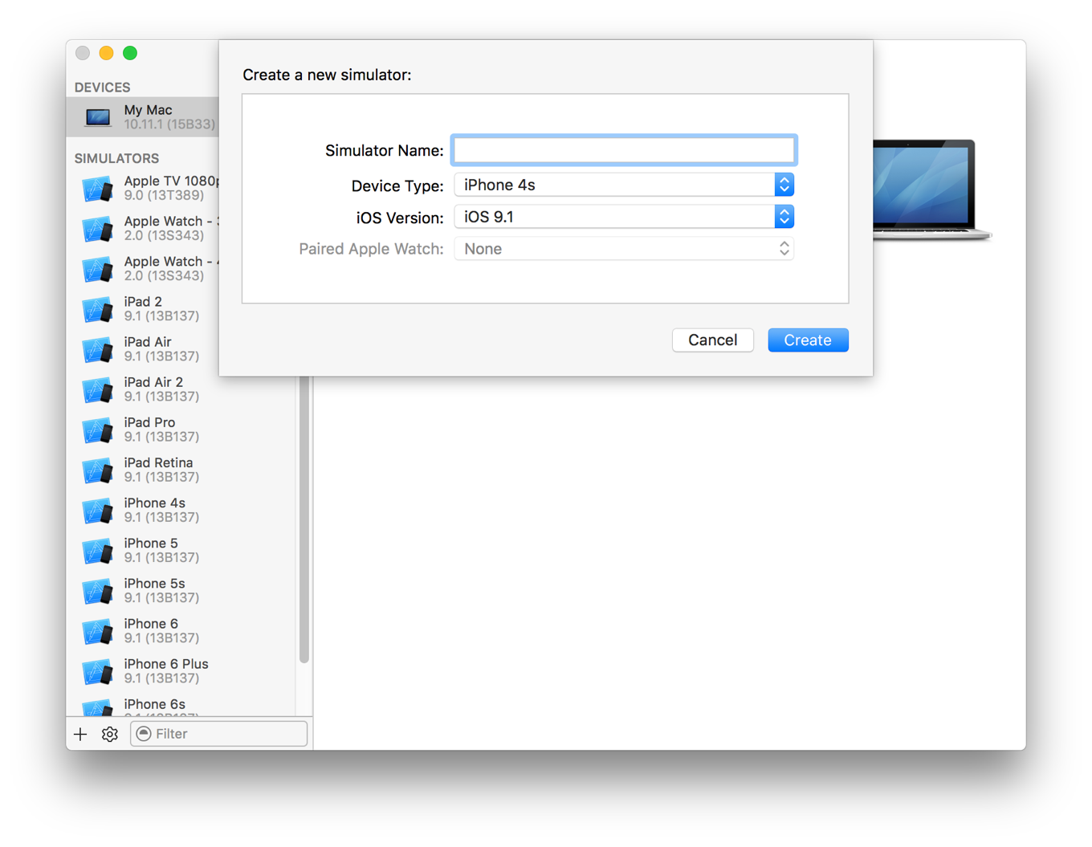Open the iOS Version dropdown

pyautogui.click(x=623, y=217)
